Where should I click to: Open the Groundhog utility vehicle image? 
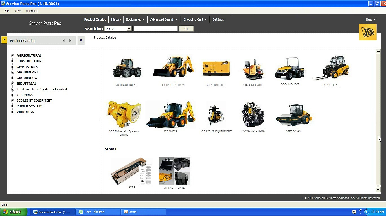pos(290,69)
